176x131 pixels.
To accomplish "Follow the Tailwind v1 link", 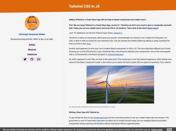I will tap(118, 33).
